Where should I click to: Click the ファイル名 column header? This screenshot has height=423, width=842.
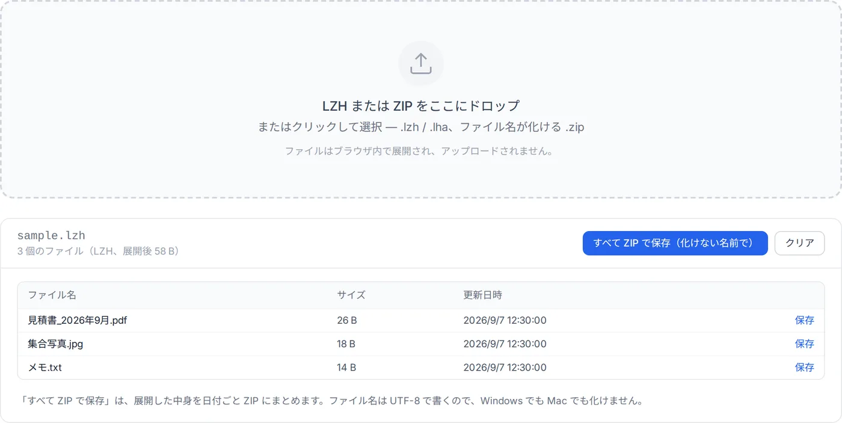pyautogui.click(x=52, y=295)
